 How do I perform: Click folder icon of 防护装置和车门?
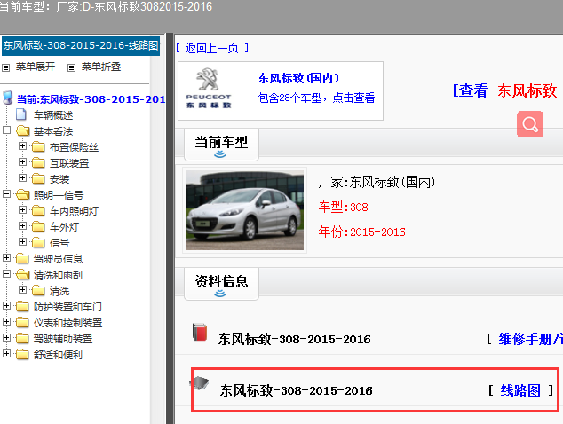(22, 306)
